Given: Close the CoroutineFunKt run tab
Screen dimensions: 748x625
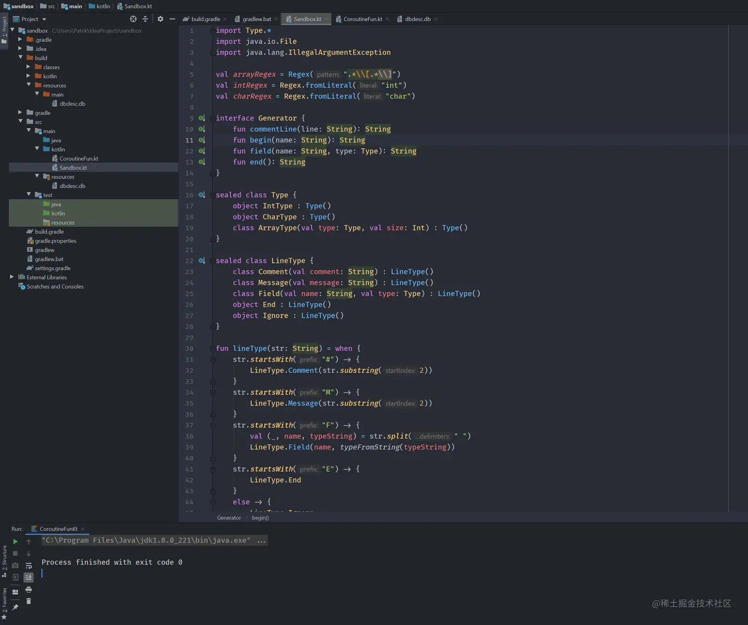Looking at the screenshot, I should [83, 529].
